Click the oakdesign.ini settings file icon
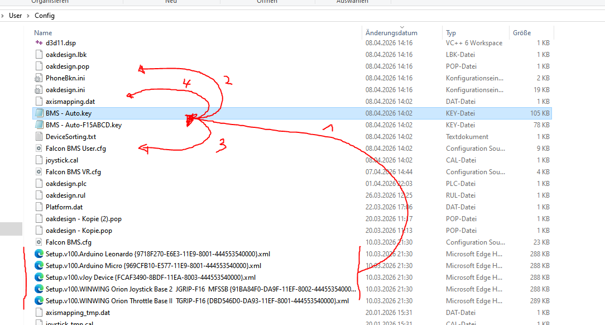Viewport: 605px width, 325px height. tap(39, 89)
